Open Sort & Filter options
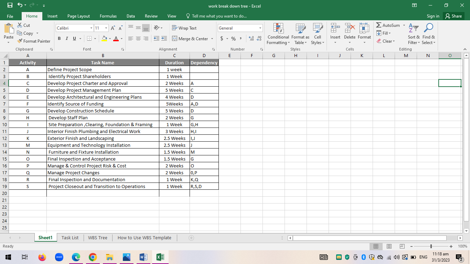Viewport: 470px width, 264px height. [414, 34]
